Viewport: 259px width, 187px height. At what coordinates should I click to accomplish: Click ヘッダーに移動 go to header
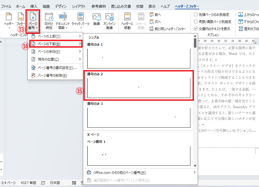click(x=127, y=21)
